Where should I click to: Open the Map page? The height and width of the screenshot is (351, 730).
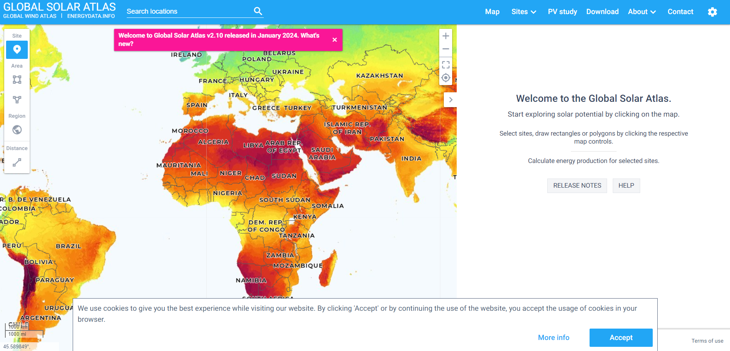[x=492, y=12]
